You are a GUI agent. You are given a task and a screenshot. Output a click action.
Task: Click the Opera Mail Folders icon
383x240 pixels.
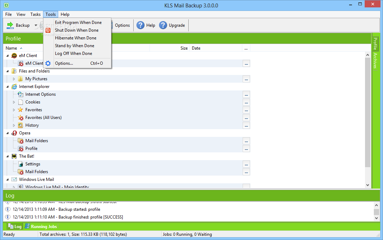click(21, 141)
